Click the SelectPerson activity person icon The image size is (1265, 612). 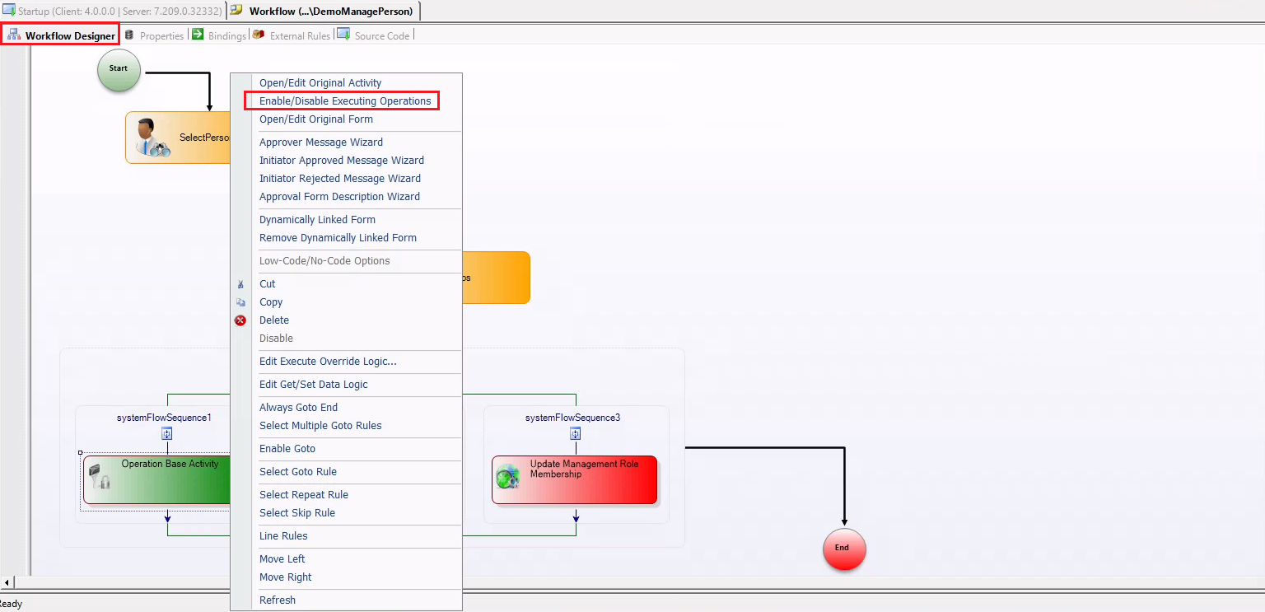pyautogui.click(x=152, y=138)
